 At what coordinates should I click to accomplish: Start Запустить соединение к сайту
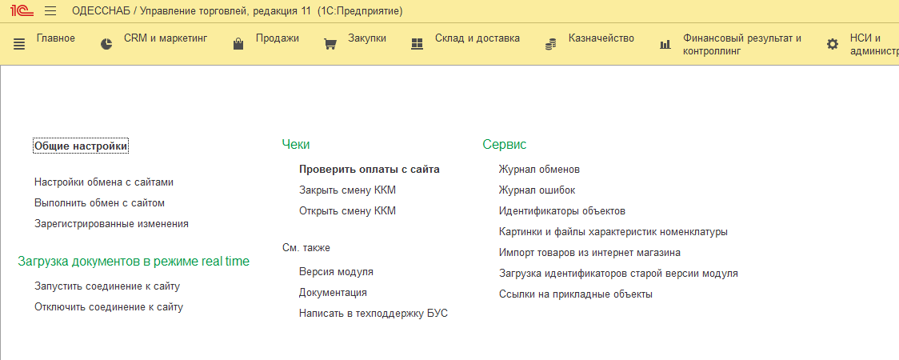107,286
